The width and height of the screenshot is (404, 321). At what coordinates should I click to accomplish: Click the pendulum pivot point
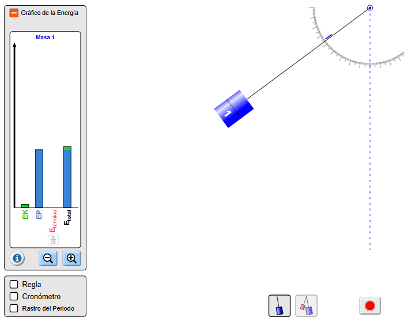click(370, 7)
